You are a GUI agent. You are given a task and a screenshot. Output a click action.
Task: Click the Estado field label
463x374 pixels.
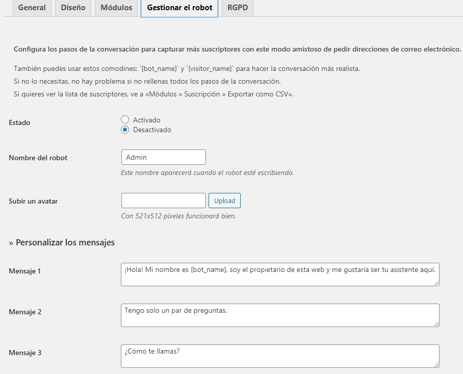pyautogui.click(x=19, y=122)
